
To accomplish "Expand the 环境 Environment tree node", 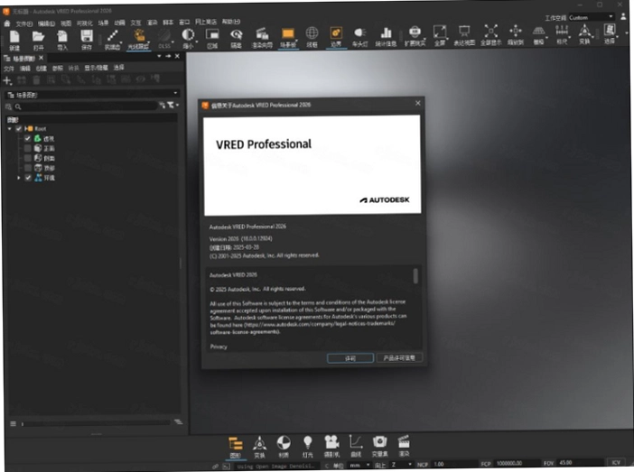I will [18, 178].
